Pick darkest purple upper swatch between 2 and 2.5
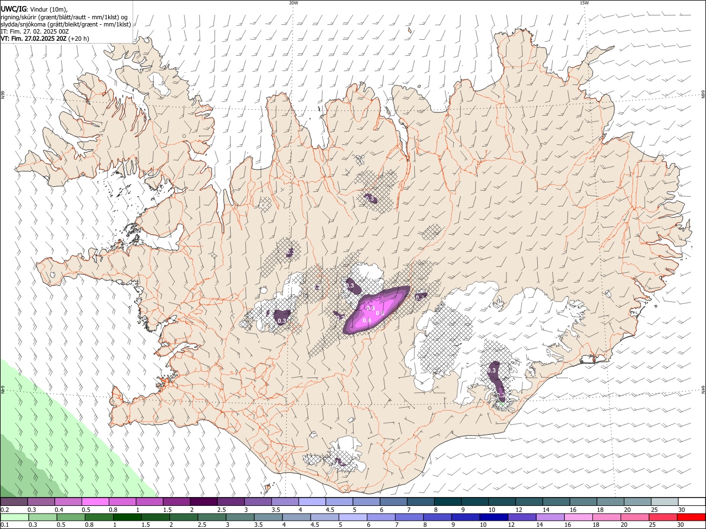 [204, 502]
